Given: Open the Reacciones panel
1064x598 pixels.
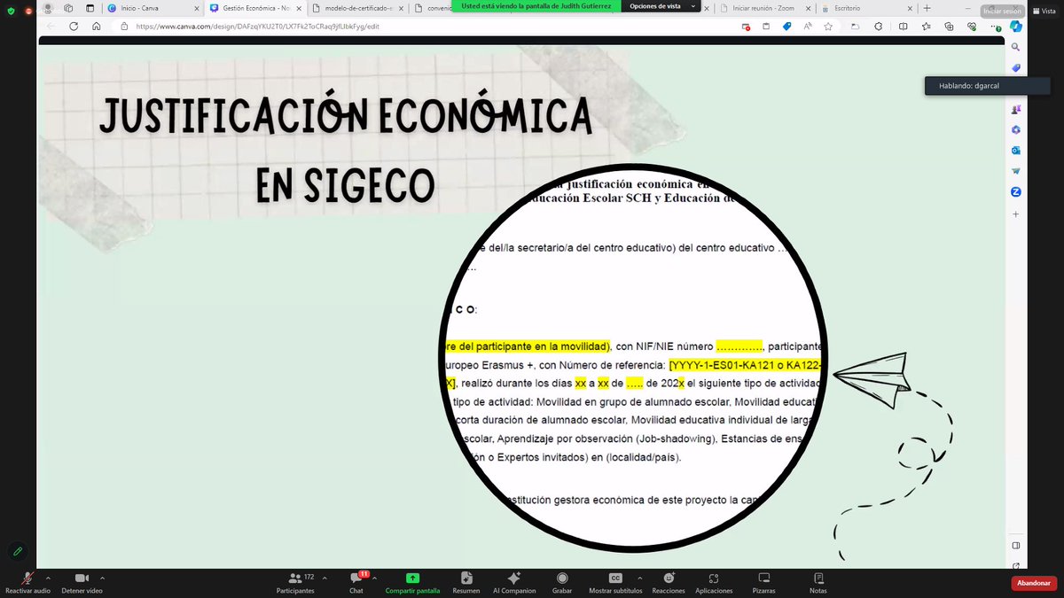Looking at the screenshot, I should click(669, 578).
